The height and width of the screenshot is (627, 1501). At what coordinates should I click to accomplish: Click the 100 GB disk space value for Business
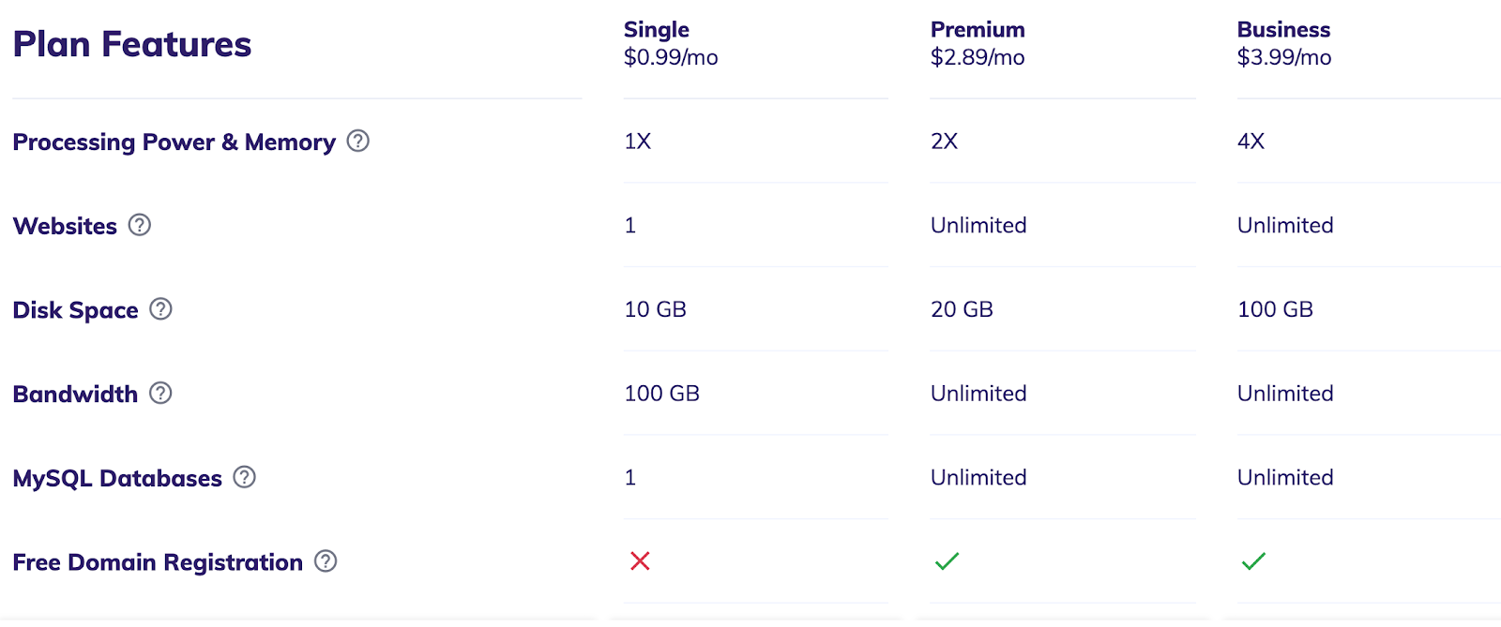coord(1275,309)
